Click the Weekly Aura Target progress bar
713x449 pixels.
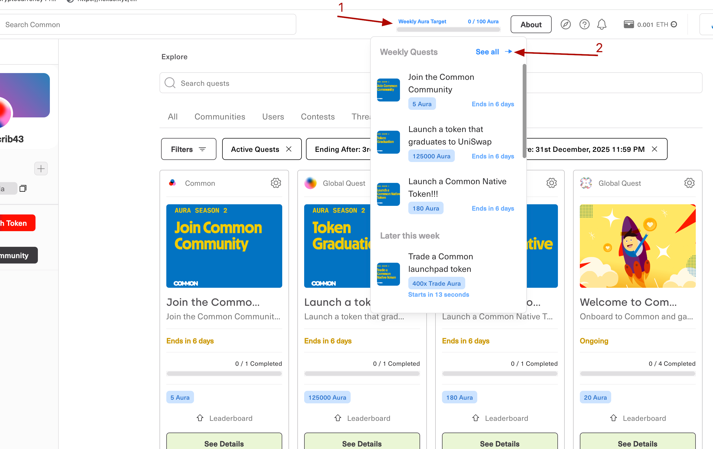pyautogui.click(x=448, y=29)
